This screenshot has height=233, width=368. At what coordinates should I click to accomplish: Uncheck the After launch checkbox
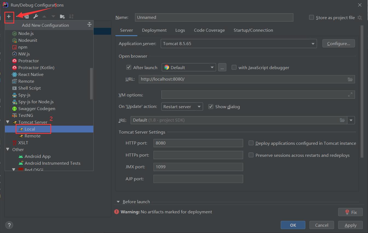(x=129, y=67)
